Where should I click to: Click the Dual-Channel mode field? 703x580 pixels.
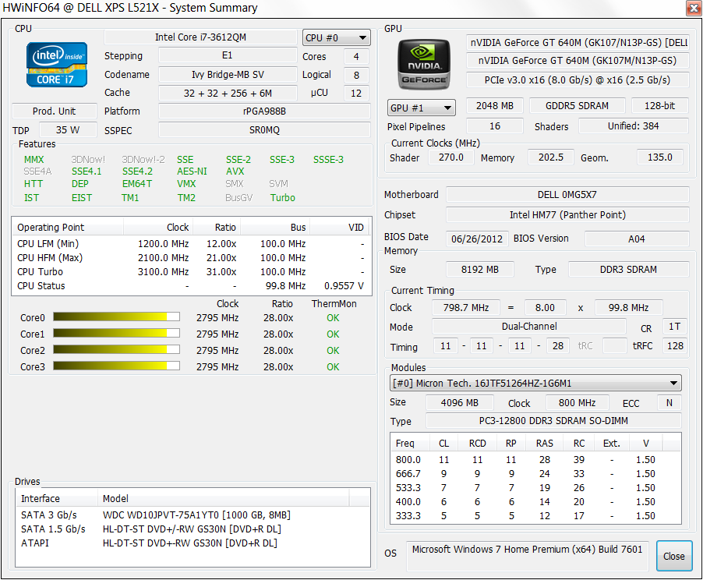point(529,326)
